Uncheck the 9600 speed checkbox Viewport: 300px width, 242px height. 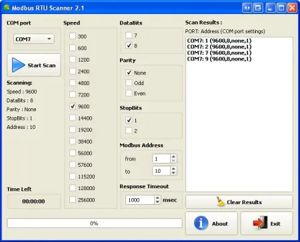pos(73,106)
